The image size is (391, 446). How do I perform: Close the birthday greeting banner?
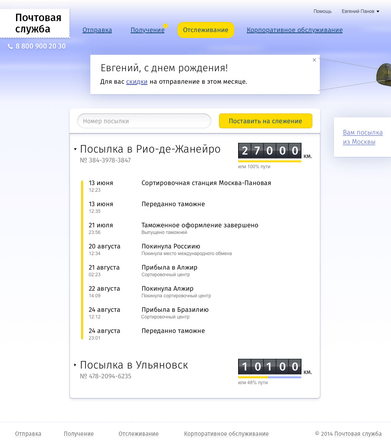tap(314, 60)
